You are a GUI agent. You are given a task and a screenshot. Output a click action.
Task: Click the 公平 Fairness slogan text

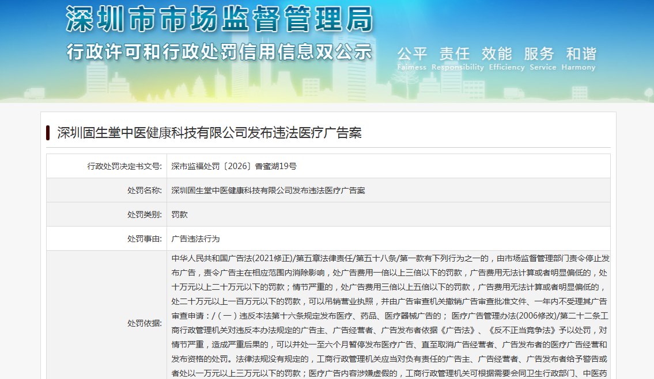[411, 59]
